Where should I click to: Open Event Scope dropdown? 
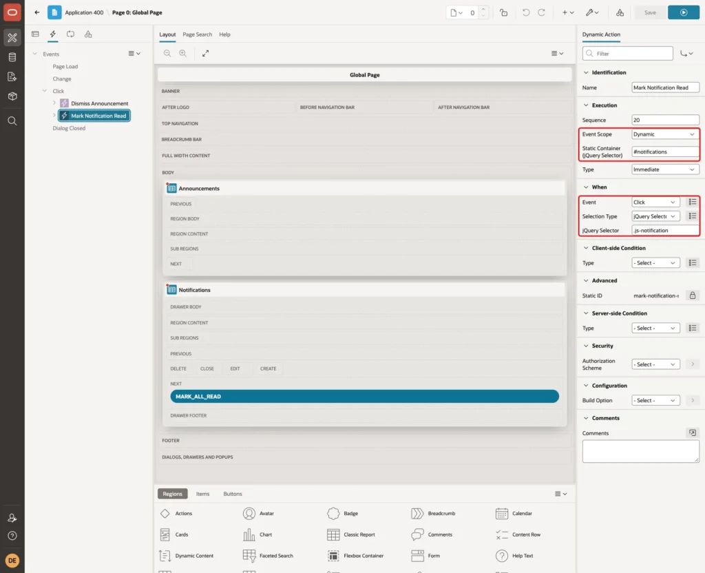665,134
